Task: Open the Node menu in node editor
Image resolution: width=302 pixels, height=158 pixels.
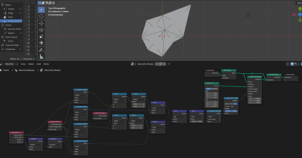Action: [46, 64]
